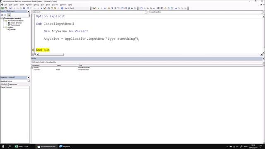Open the CancelInputBox procedure dropdown
Viewport: 265px width, 149px height.
click(262, 12)
